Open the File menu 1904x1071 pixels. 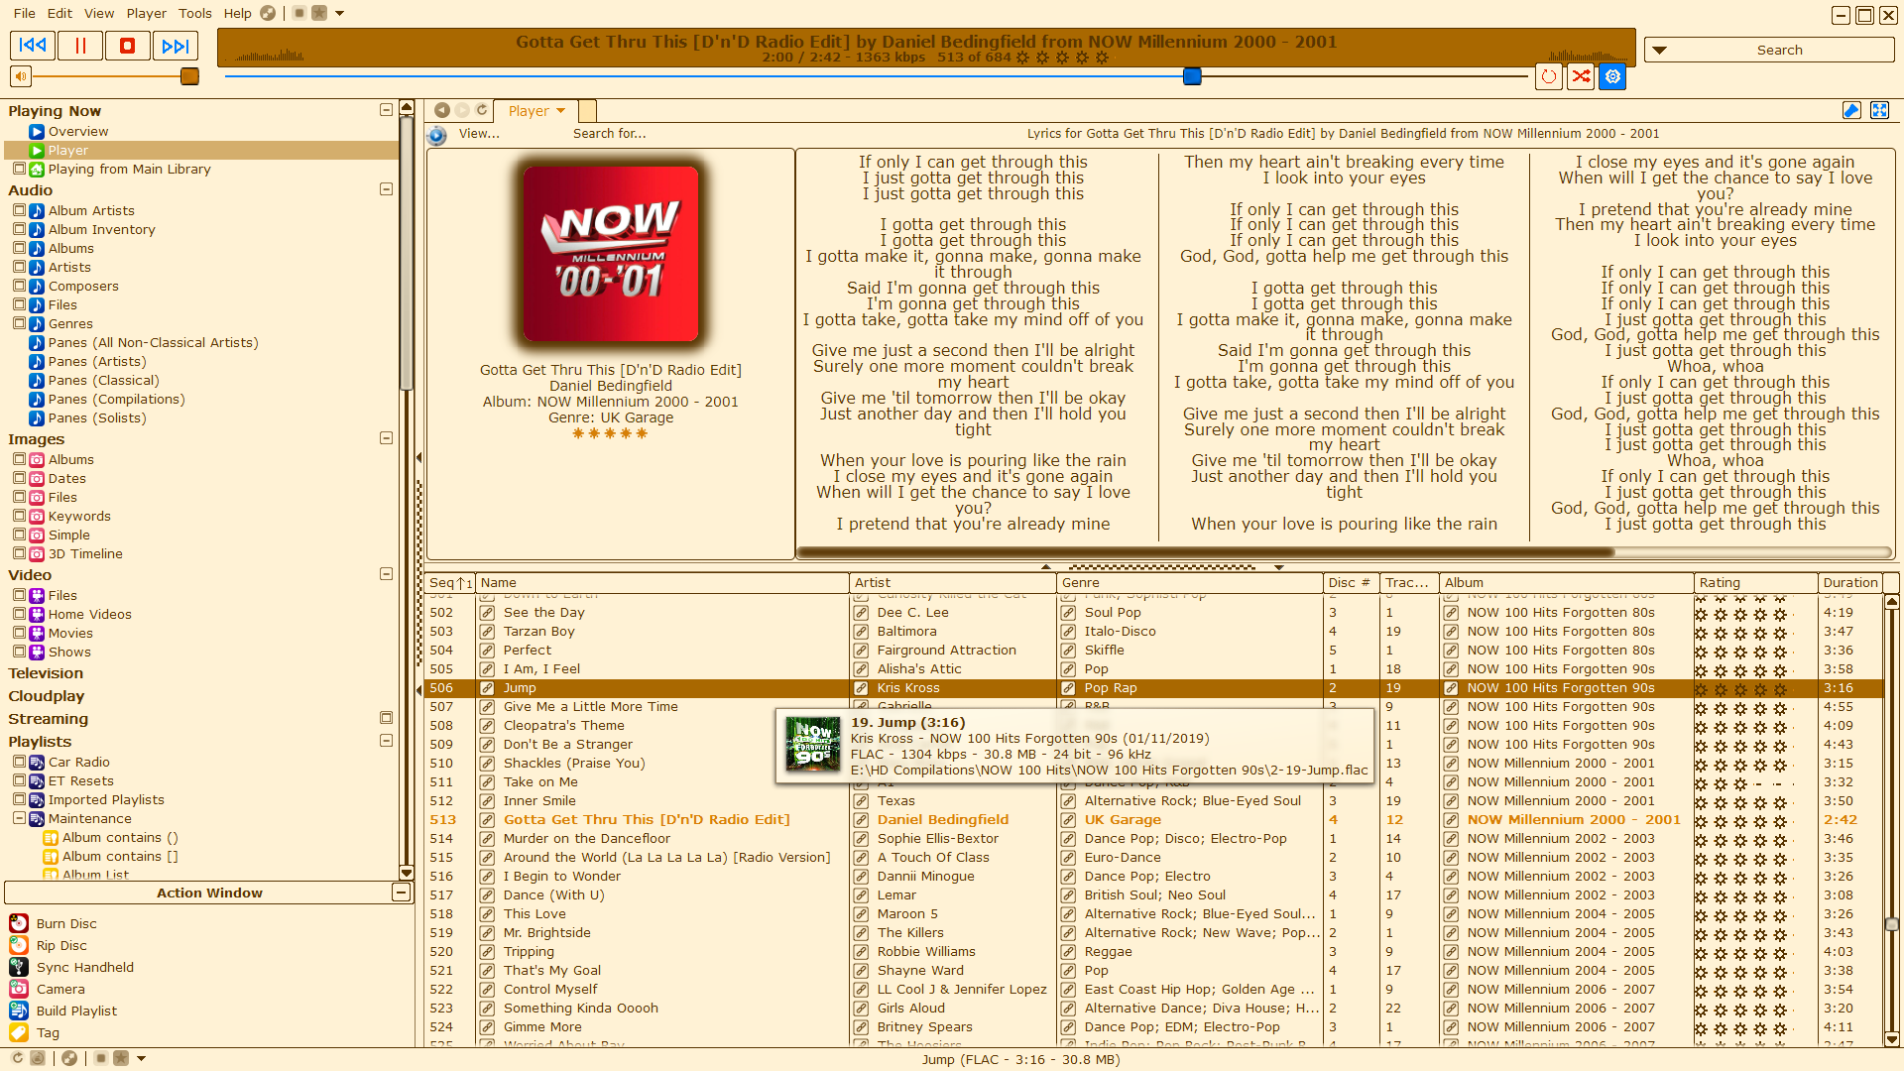pos(25,13)
